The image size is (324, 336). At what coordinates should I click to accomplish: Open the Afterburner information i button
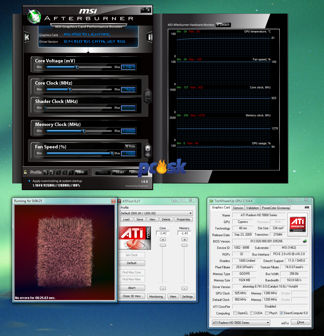149,37
